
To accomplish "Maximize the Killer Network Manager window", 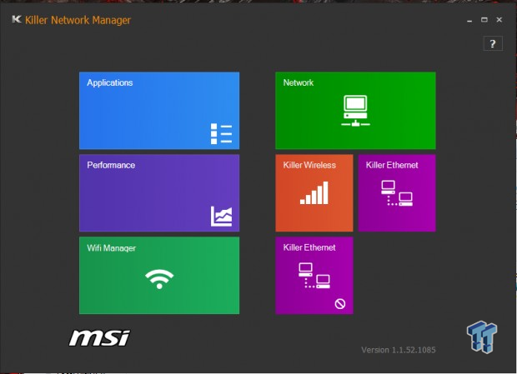I will point(484,20).
